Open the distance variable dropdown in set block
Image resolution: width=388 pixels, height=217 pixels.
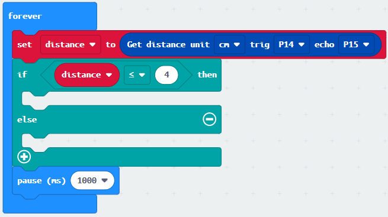coord(70,45)
